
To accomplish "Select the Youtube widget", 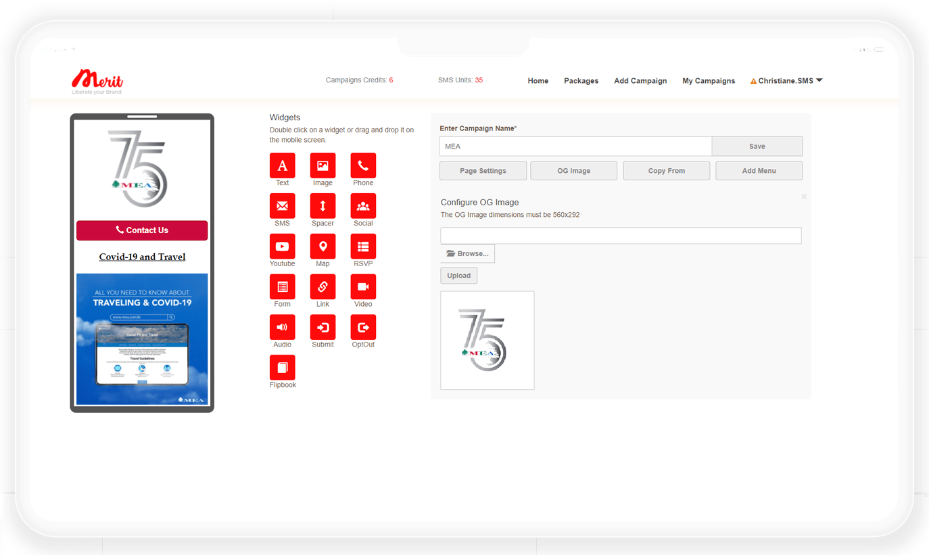I will (282, 247).
